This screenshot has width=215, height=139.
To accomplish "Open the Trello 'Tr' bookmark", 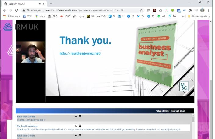I will pos(112,16).
